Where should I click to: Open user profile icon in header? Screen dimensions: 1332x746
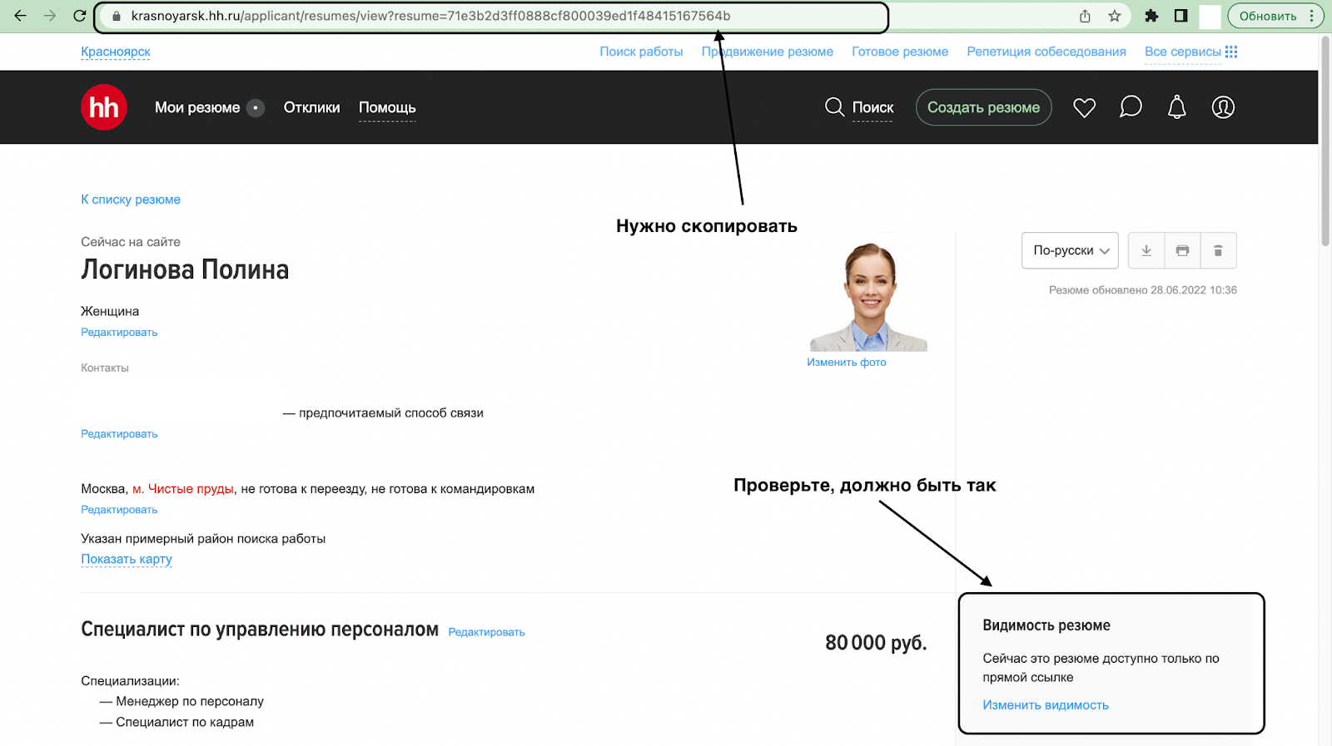pyautogui.click(x=1223, y=107)
